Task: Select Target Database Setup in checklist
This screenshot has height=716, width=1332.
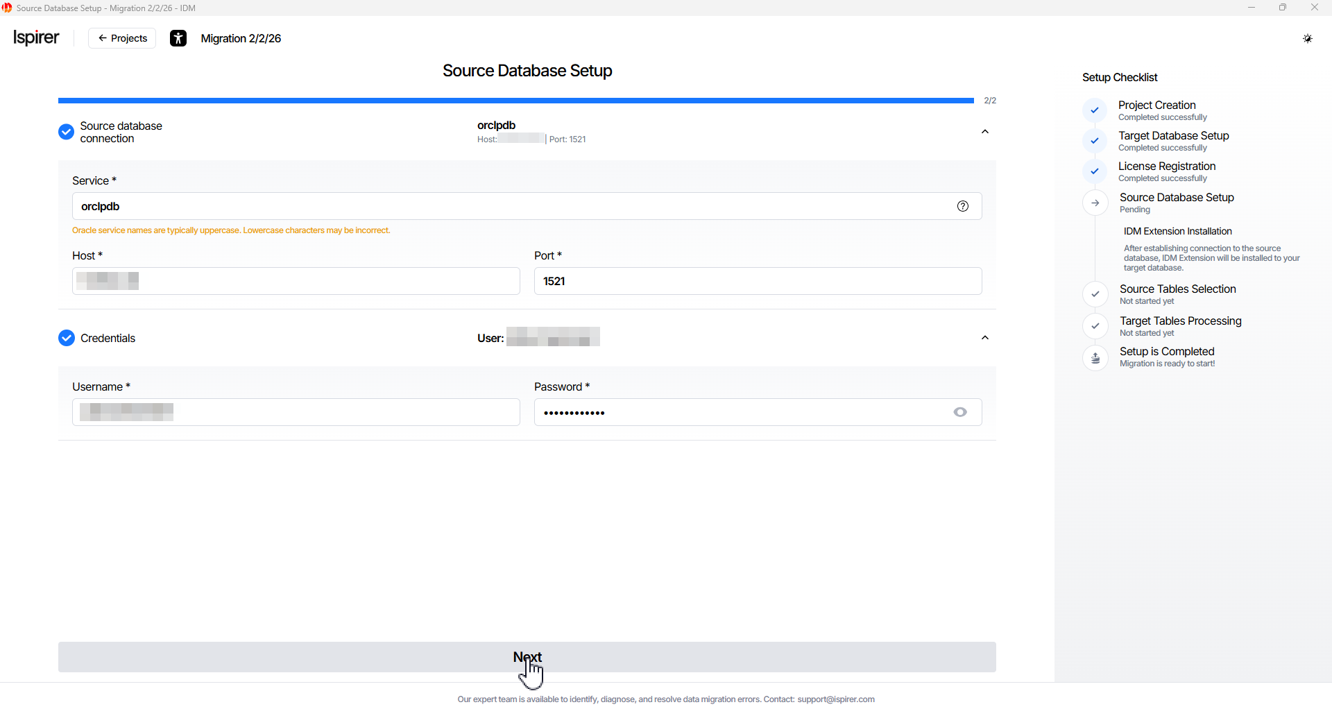Action: 1173,136
